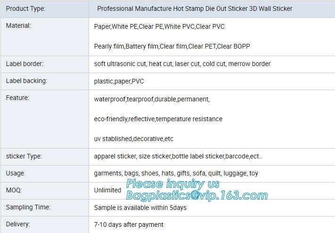This screenshot has height=233, width=335.
Task: Click the "eco-friendly,reflective,temperature resistance" line
Action: pyautogui.click(x=158, y=119)
